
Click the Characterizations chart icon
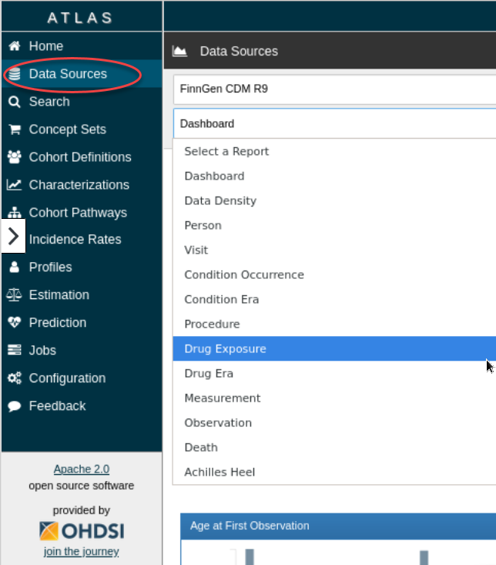point(15,185)
